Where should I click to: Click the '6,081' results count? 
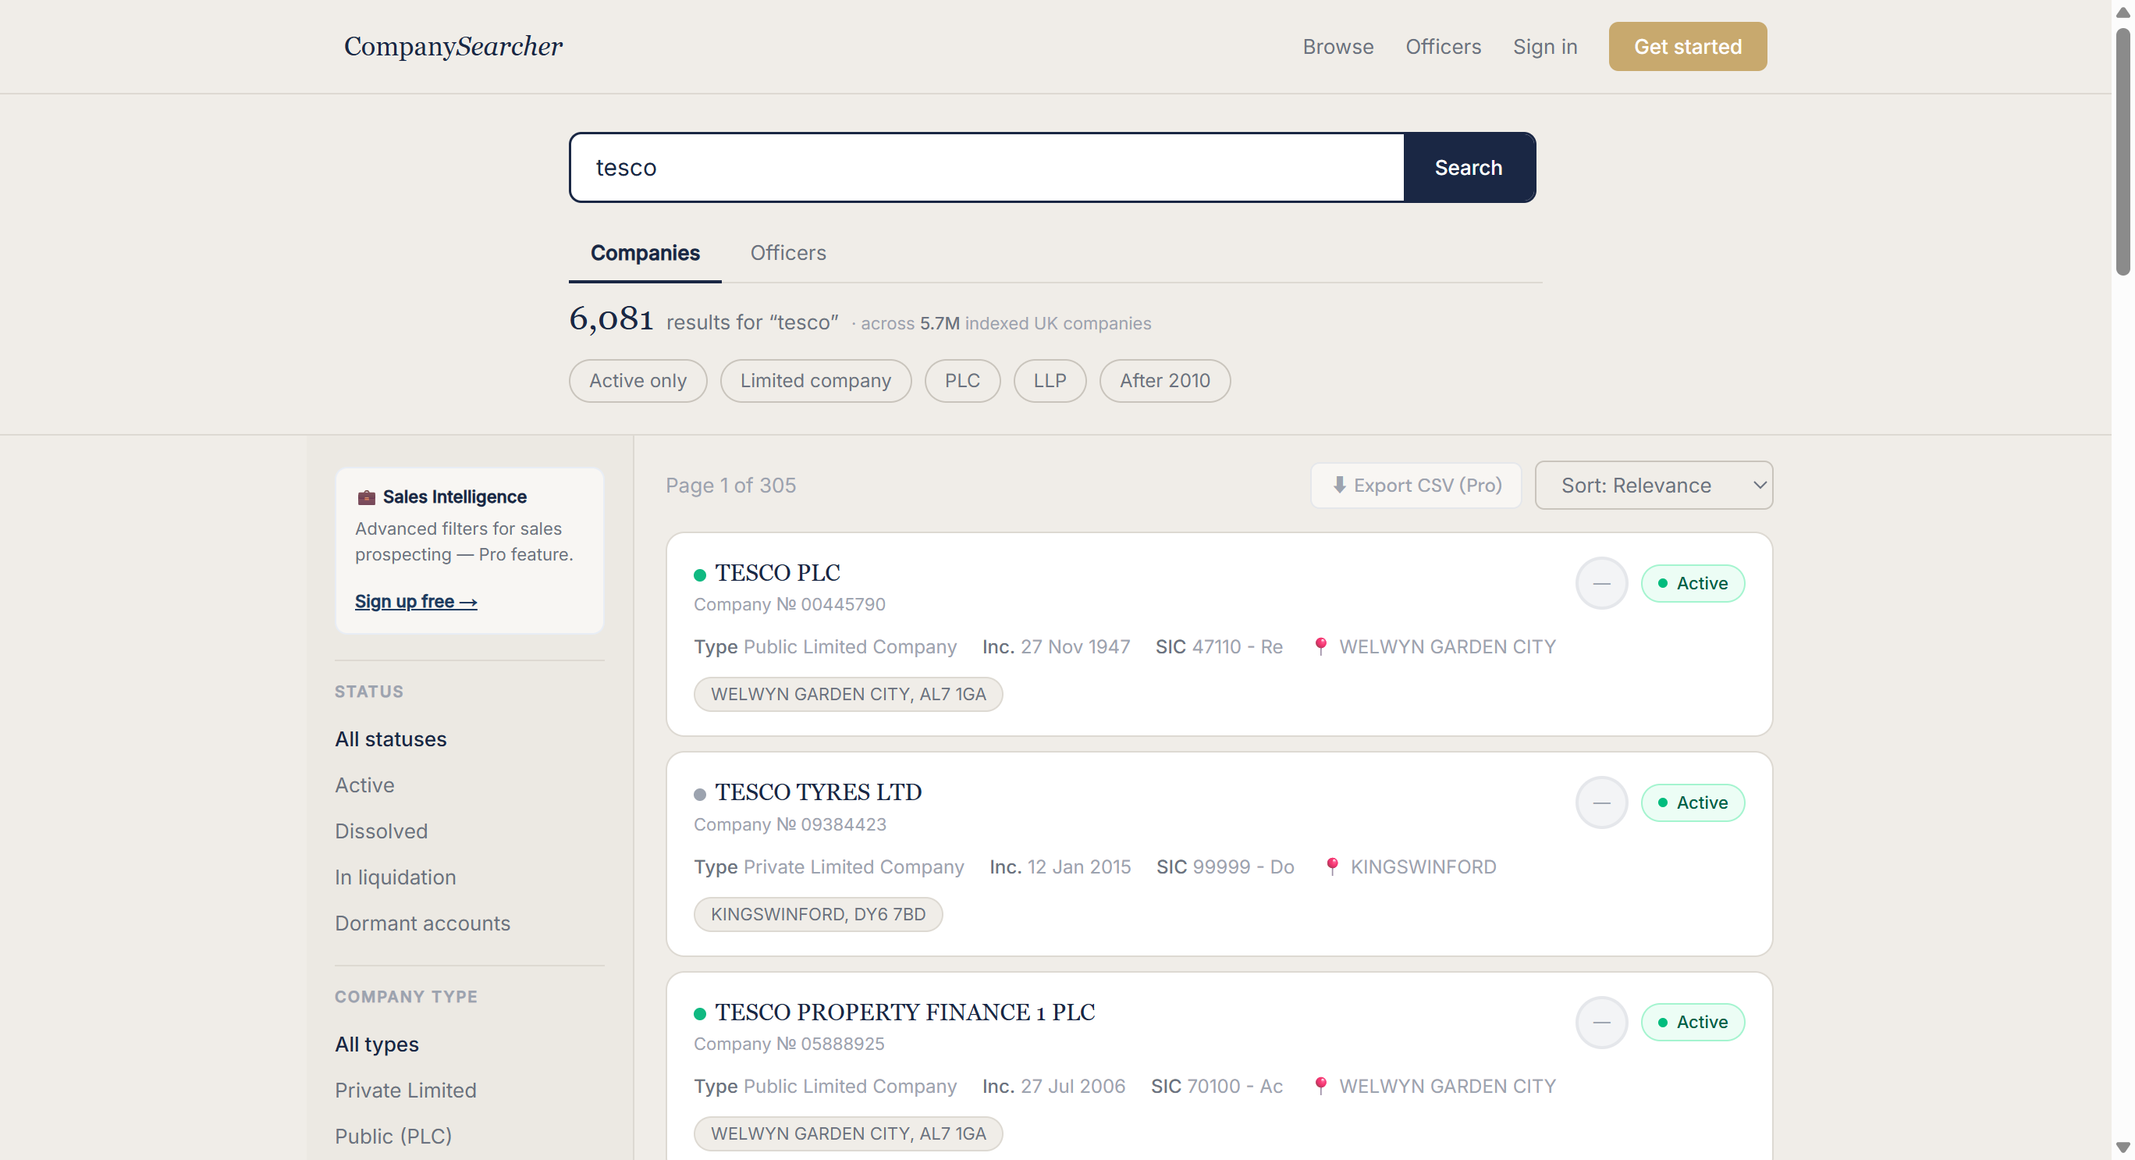pyautogui.click(x=611, y=319)
